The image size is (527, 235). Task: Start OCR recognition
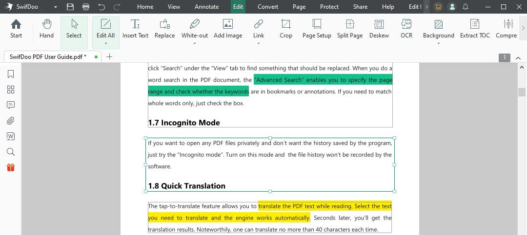tap(406, 29)
